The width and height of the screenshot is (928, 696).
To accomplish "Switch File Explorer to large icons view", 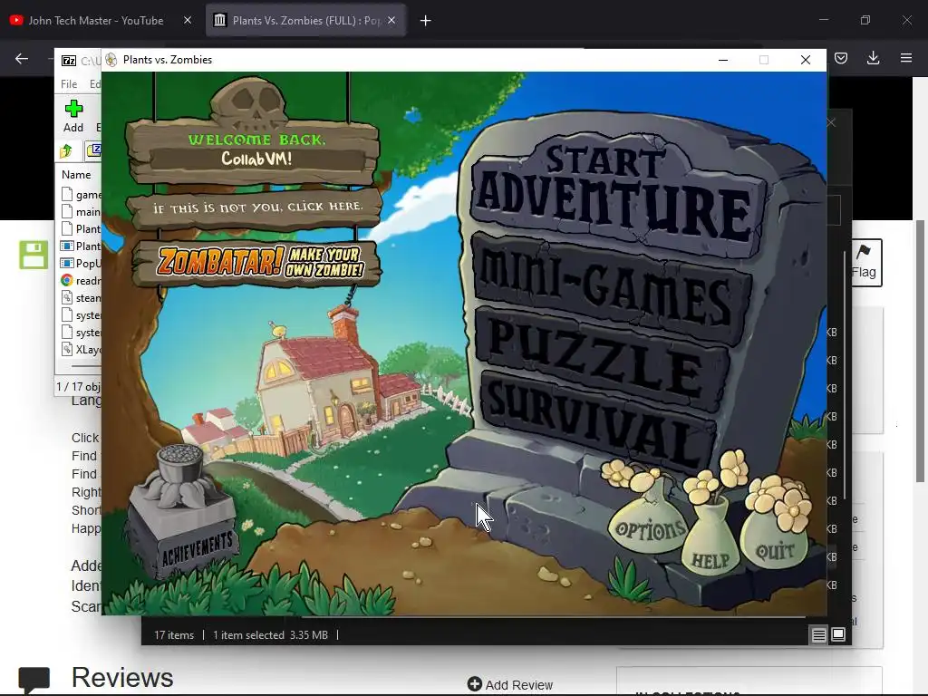I will [838, 635].
